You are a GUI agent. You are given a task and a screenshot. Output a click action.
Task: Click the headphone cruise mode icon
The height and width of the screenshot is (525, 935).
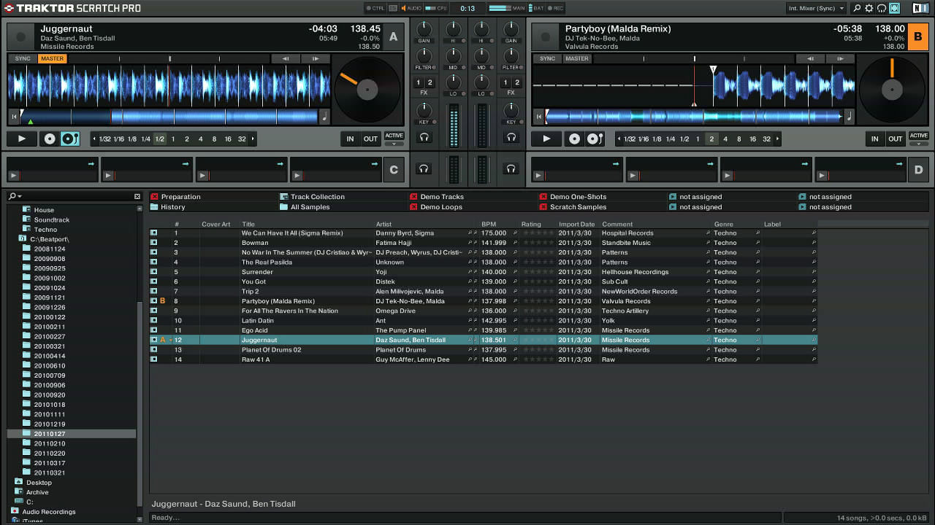click(x=882, y=8)
